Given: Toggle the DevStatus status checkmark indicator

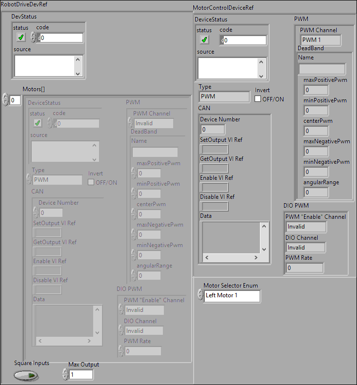Looking at the screenshot, I should coord(21,38).
